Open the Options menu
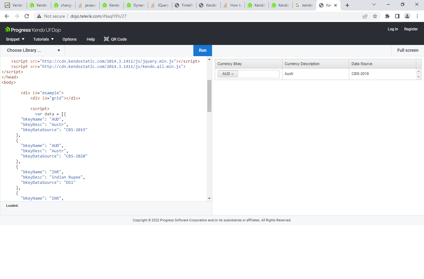Viewport: 424px width, 279px height. 70,39
